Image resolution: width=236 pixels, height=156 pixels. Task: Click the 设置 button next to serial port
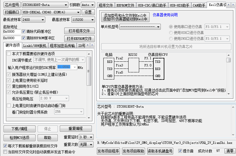(88, 12)
